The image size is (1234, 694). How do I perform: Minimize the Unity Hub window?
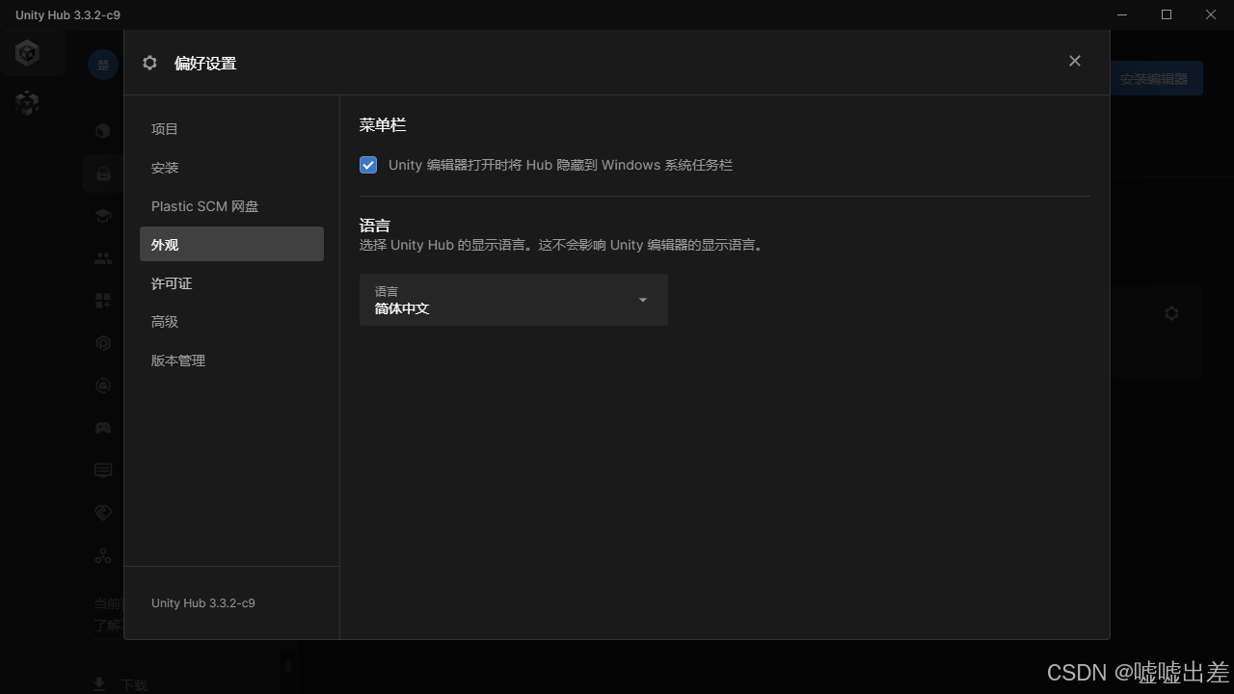(x=1122, y=14)
